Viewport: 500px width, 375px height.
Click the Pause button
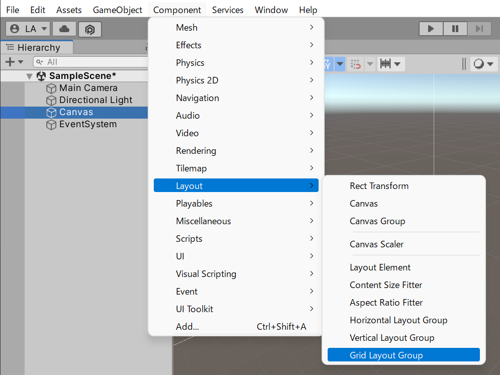(455, 29)
